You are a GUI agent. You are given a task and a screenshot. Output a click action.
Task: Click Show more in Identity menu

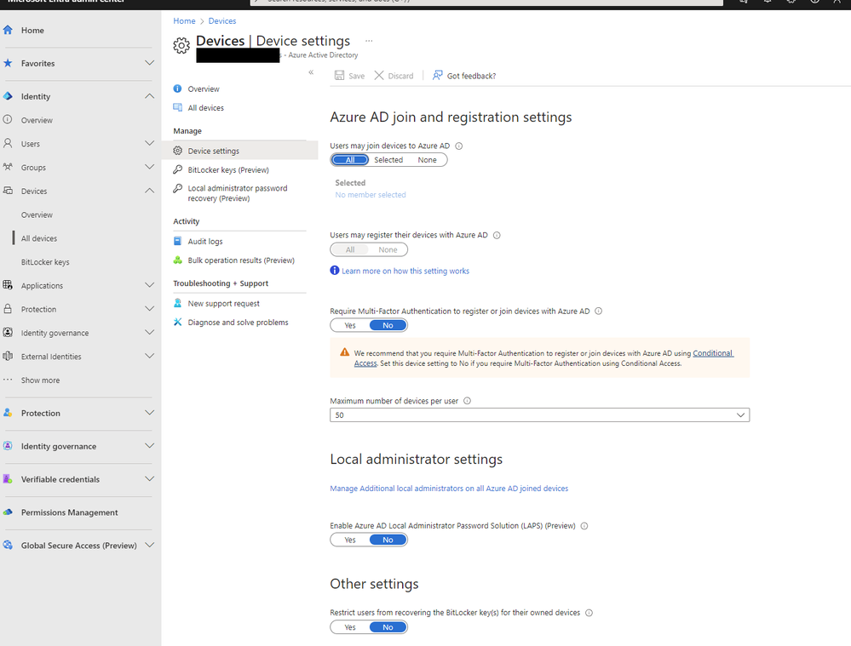click(x=40, y=380)
